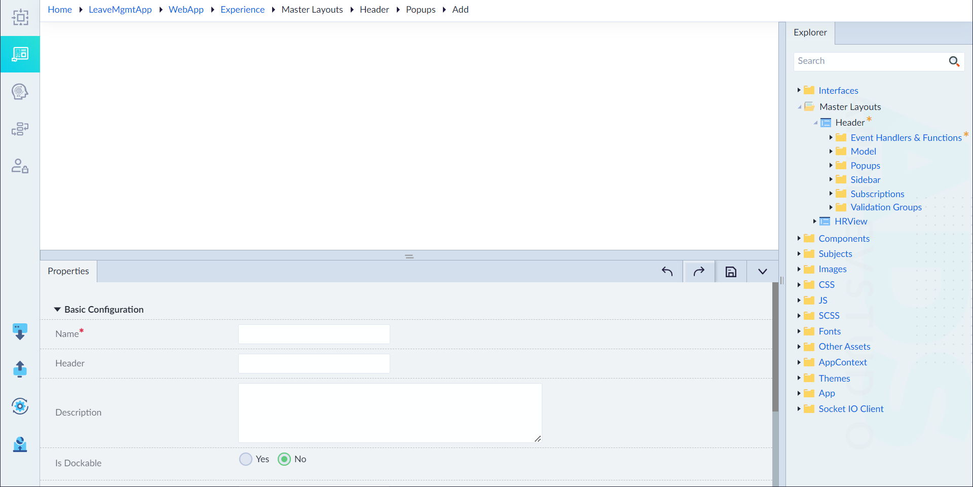Viewport: 973px width, 487px height.
Task: Open the gear refresh settings sidebar icon
Action: 20,406
